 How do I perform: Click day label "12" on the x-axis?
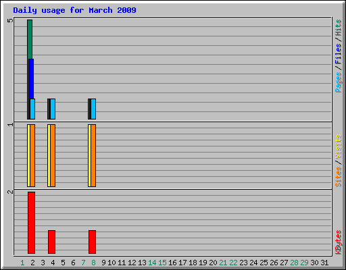tap(132, 263)
